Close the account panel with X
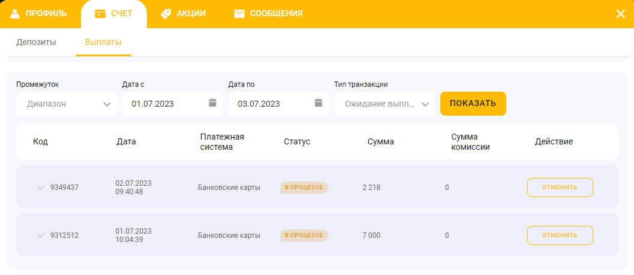Screen dimensions: 634x275 click(620, 14)
